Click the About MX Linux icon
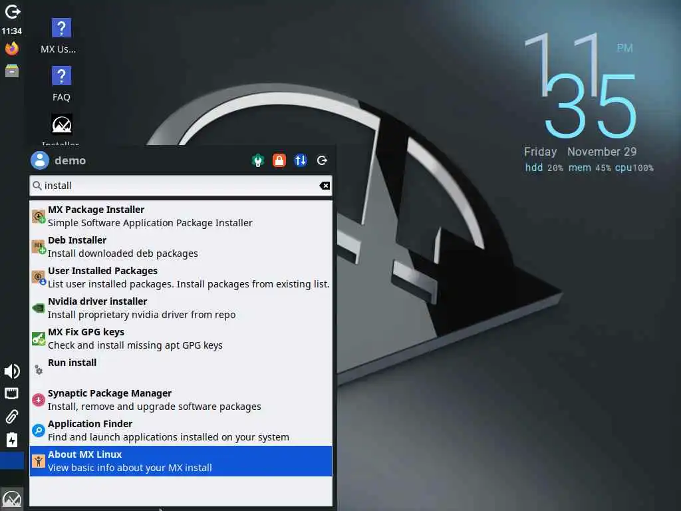This screenshot has width=681, height=511. (x=39, y=461)
